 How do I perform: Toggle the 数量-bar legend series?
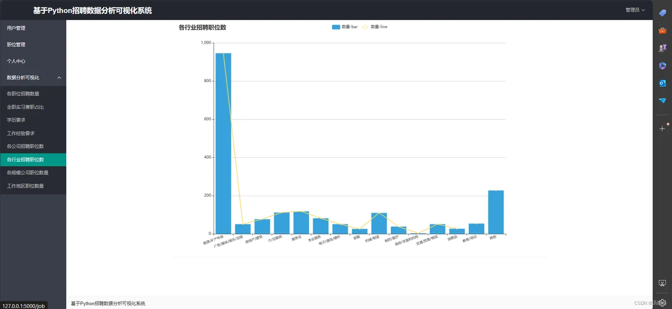[345, 27]
